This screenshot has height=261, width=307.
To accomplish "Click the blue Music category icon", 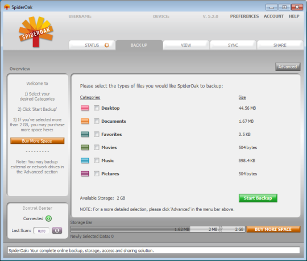I will coord(85,160).
